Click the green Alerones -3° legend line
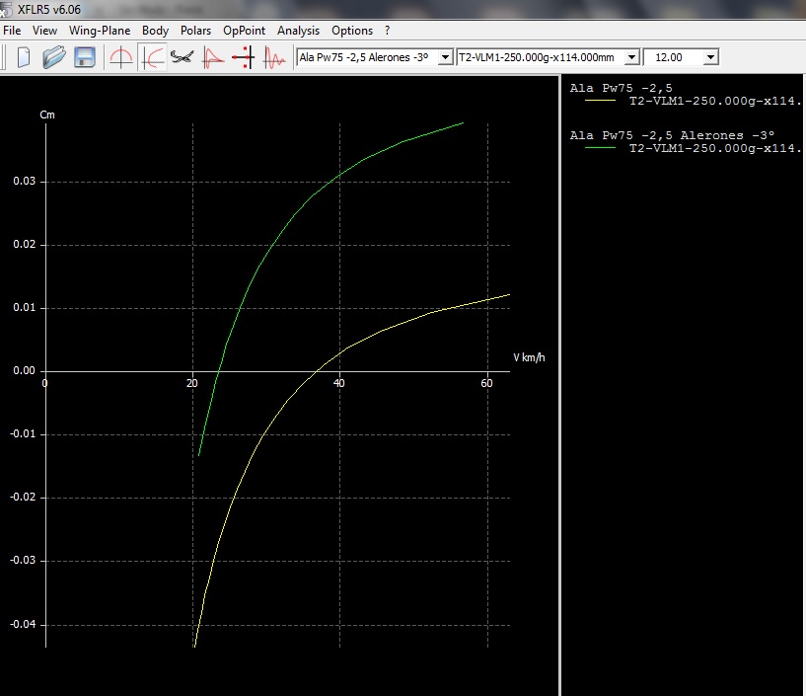This screenshot has height=696, width=806. click(x=601, y=147)
